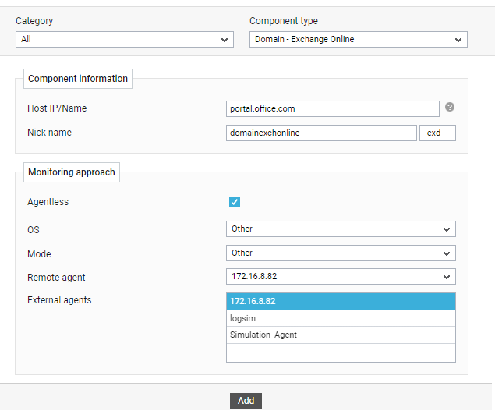
Task: Select 172.16.8.82 in External agents list
Action: [x=341, y=301]
